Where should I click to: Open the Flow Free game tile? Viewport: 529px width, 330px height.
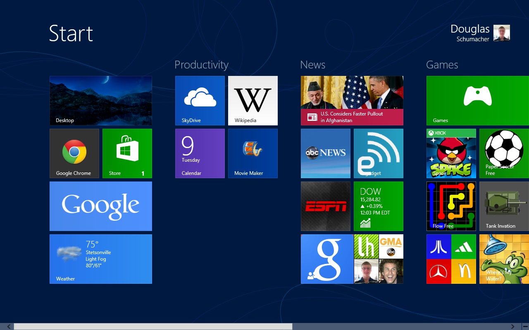(451, 206)
